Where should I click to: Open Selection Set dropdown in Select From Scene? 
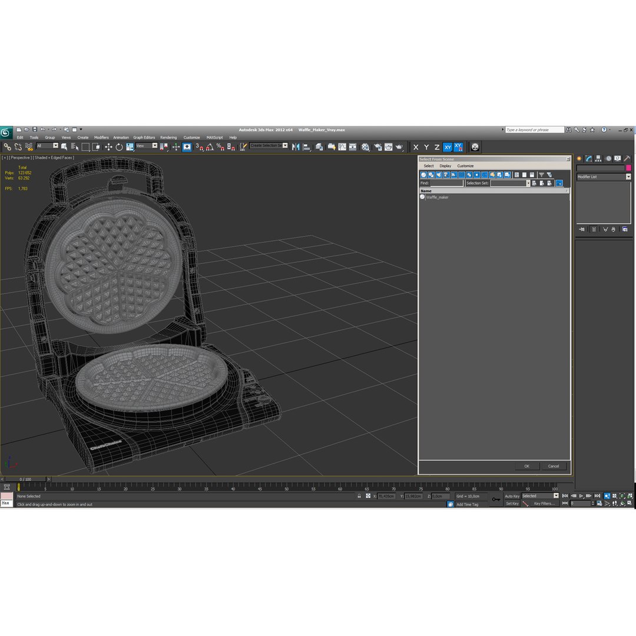coord(510,183)
